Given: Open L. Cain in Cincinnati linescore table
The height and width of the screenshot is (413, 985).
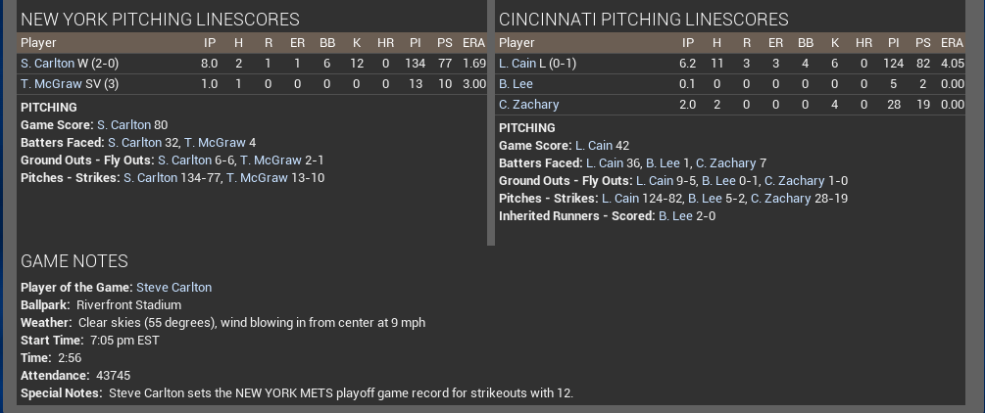Looking at the screenshot, I should click(517, 64).
